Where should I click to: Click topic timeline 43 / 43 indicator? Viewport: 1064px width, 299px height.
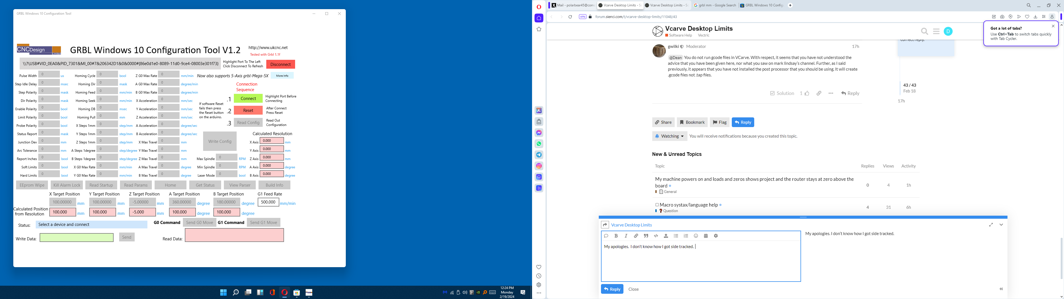pos(909,85)
